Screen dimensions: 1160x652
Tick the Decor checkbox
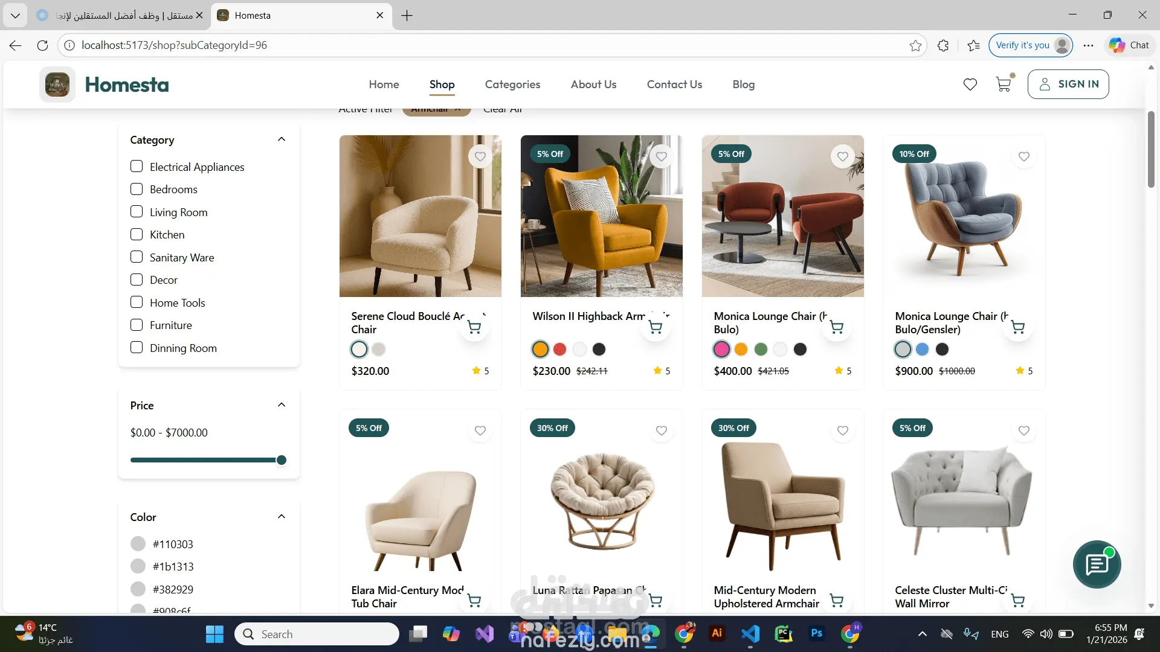pos(137,280)
